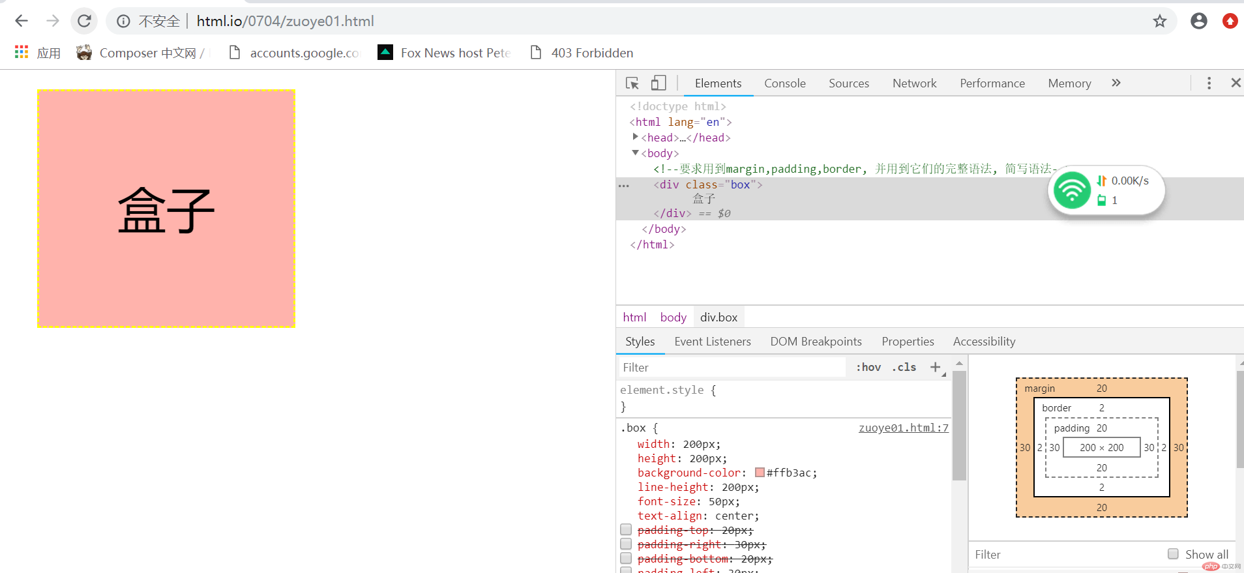Image resolution: width=1244 pixels, height=573 pixels.
Task: Open the DOM Breakpoints sub-tab
Action: click(x=816, y=342)
